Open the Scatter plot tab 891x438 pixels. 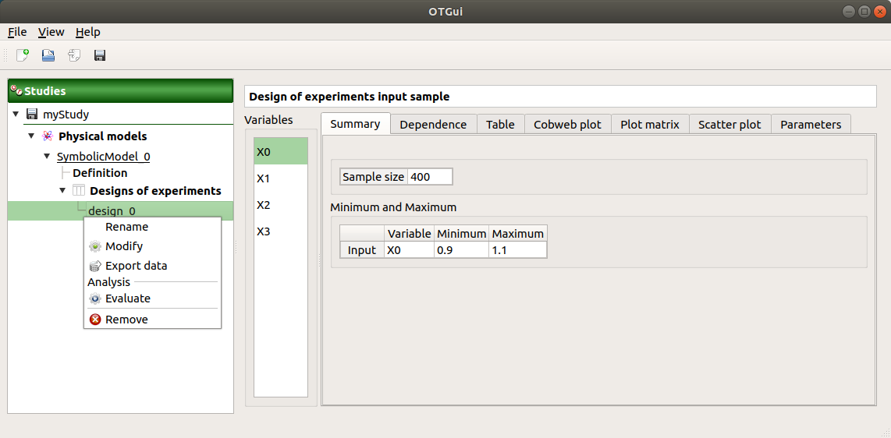coord(729,125)
